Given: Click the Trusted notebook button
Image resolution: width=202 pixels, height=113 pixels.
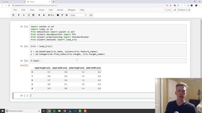Looking at the screenshot, I should tap(168, 10).
